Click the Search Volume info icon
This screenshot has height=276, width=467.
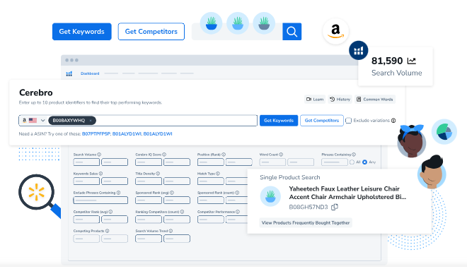(x=99, y=155)
